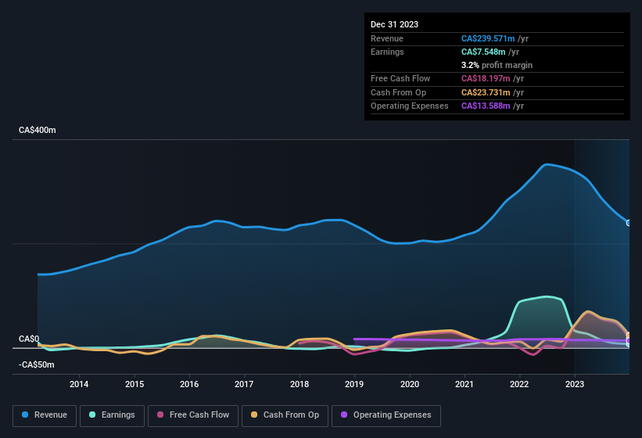Click the CA$239.571m revenue value
The height and width of the screenshot is (438, 642).
[x=488, y=38]
